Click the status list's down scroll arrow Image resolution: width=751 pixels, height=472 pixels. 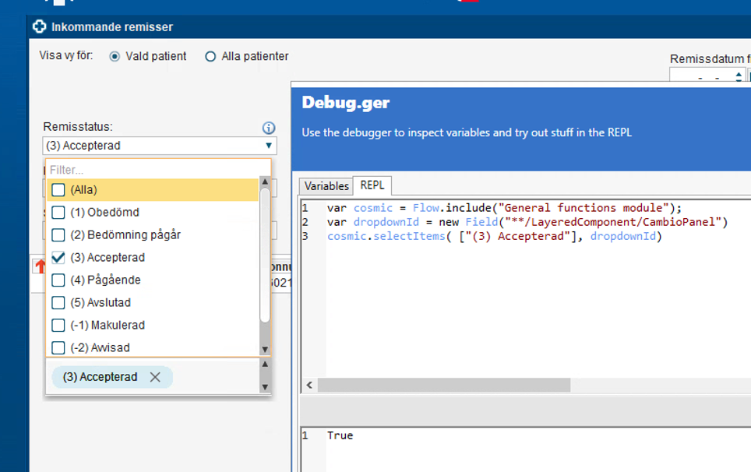265,350
